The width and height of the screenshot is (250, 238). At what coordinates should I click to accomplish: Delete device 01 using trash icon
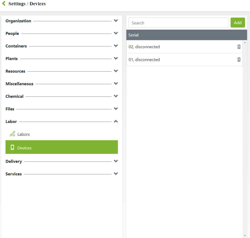tap(239, 60)
